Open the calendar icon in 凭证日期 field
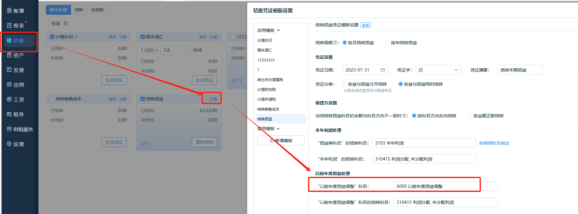Screen dimensions: 578x214 tap(382, 70)
